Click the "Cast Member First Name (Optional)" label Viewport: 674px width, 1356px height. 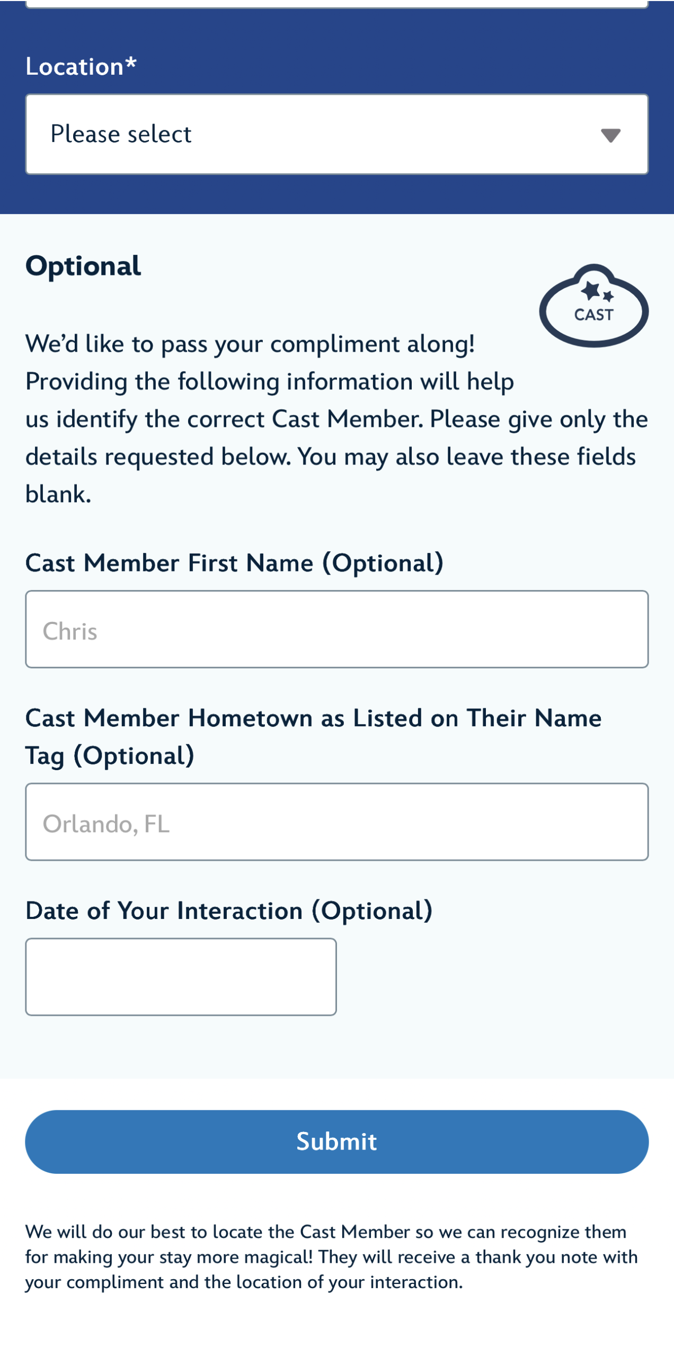234,563
